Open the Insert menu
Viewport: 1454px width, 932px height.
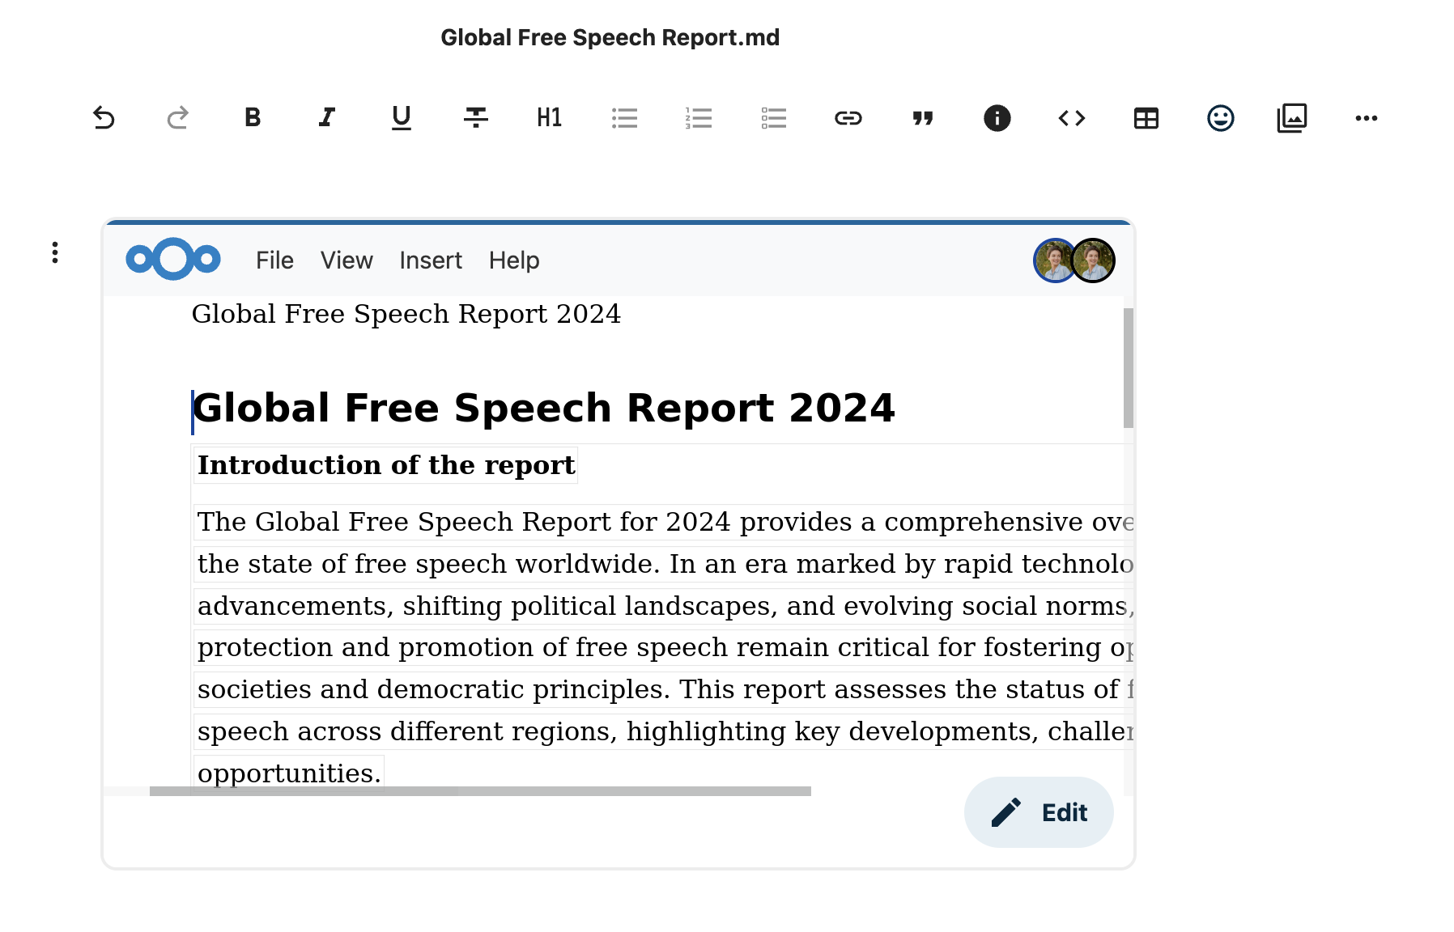coord(430,261)
